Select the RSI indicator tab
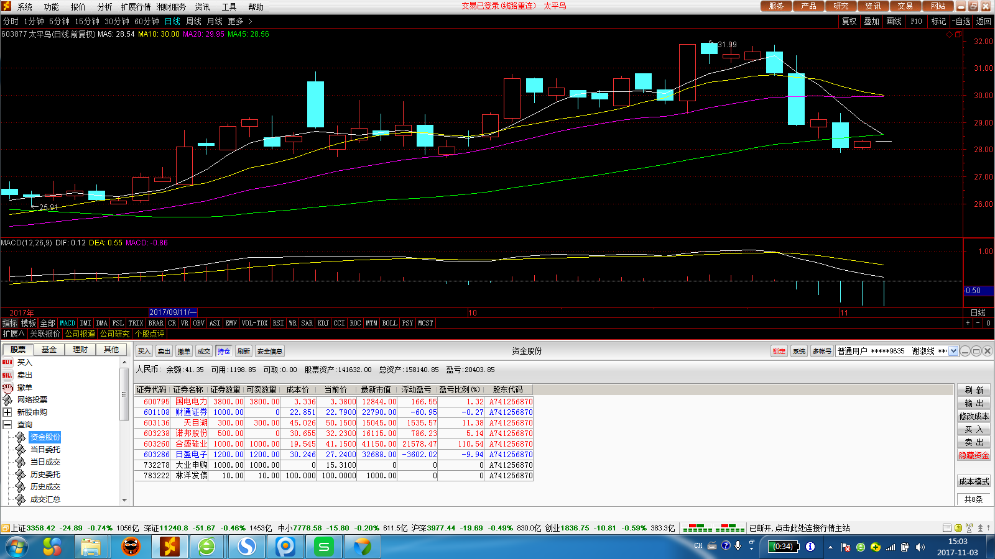The width and height of the screenshot is (995, 559). tap(278, 323)
